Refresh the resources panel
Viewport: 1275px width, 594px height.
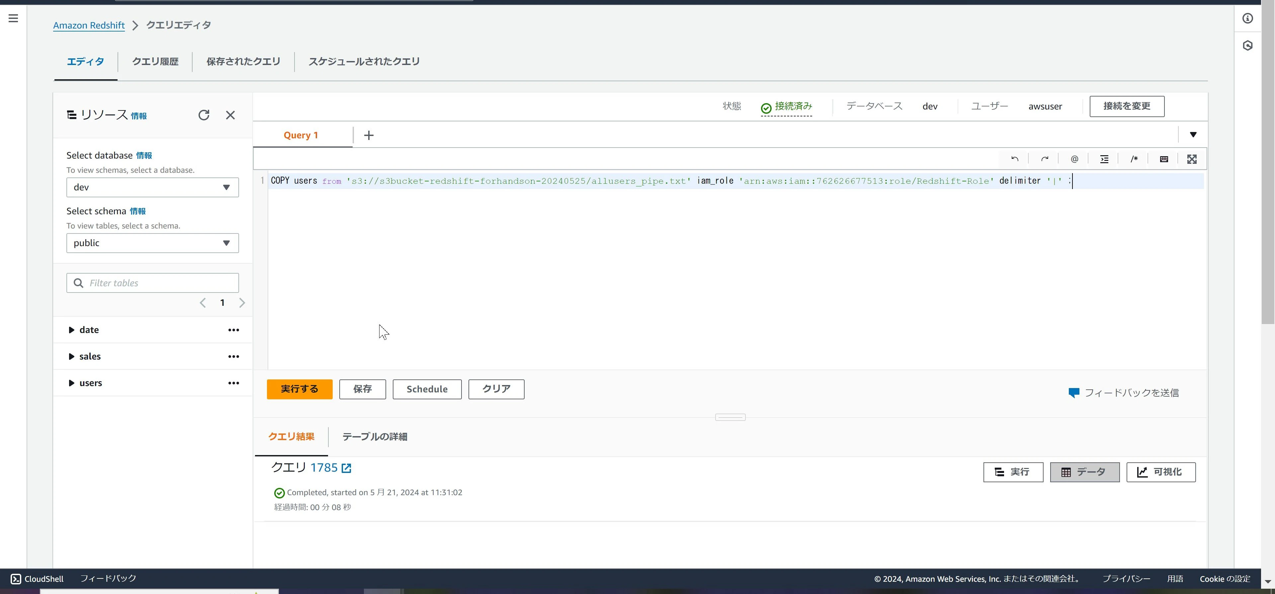tap(204, 115)
